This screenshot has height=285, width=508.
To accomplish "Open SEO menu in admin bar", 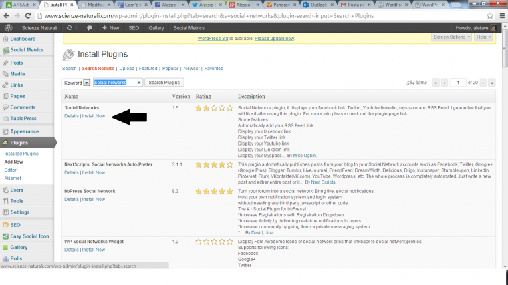I will pos(134,28).
